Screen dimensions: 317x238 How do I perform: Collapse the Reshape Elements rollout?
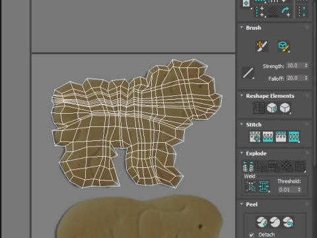(242, 96)
